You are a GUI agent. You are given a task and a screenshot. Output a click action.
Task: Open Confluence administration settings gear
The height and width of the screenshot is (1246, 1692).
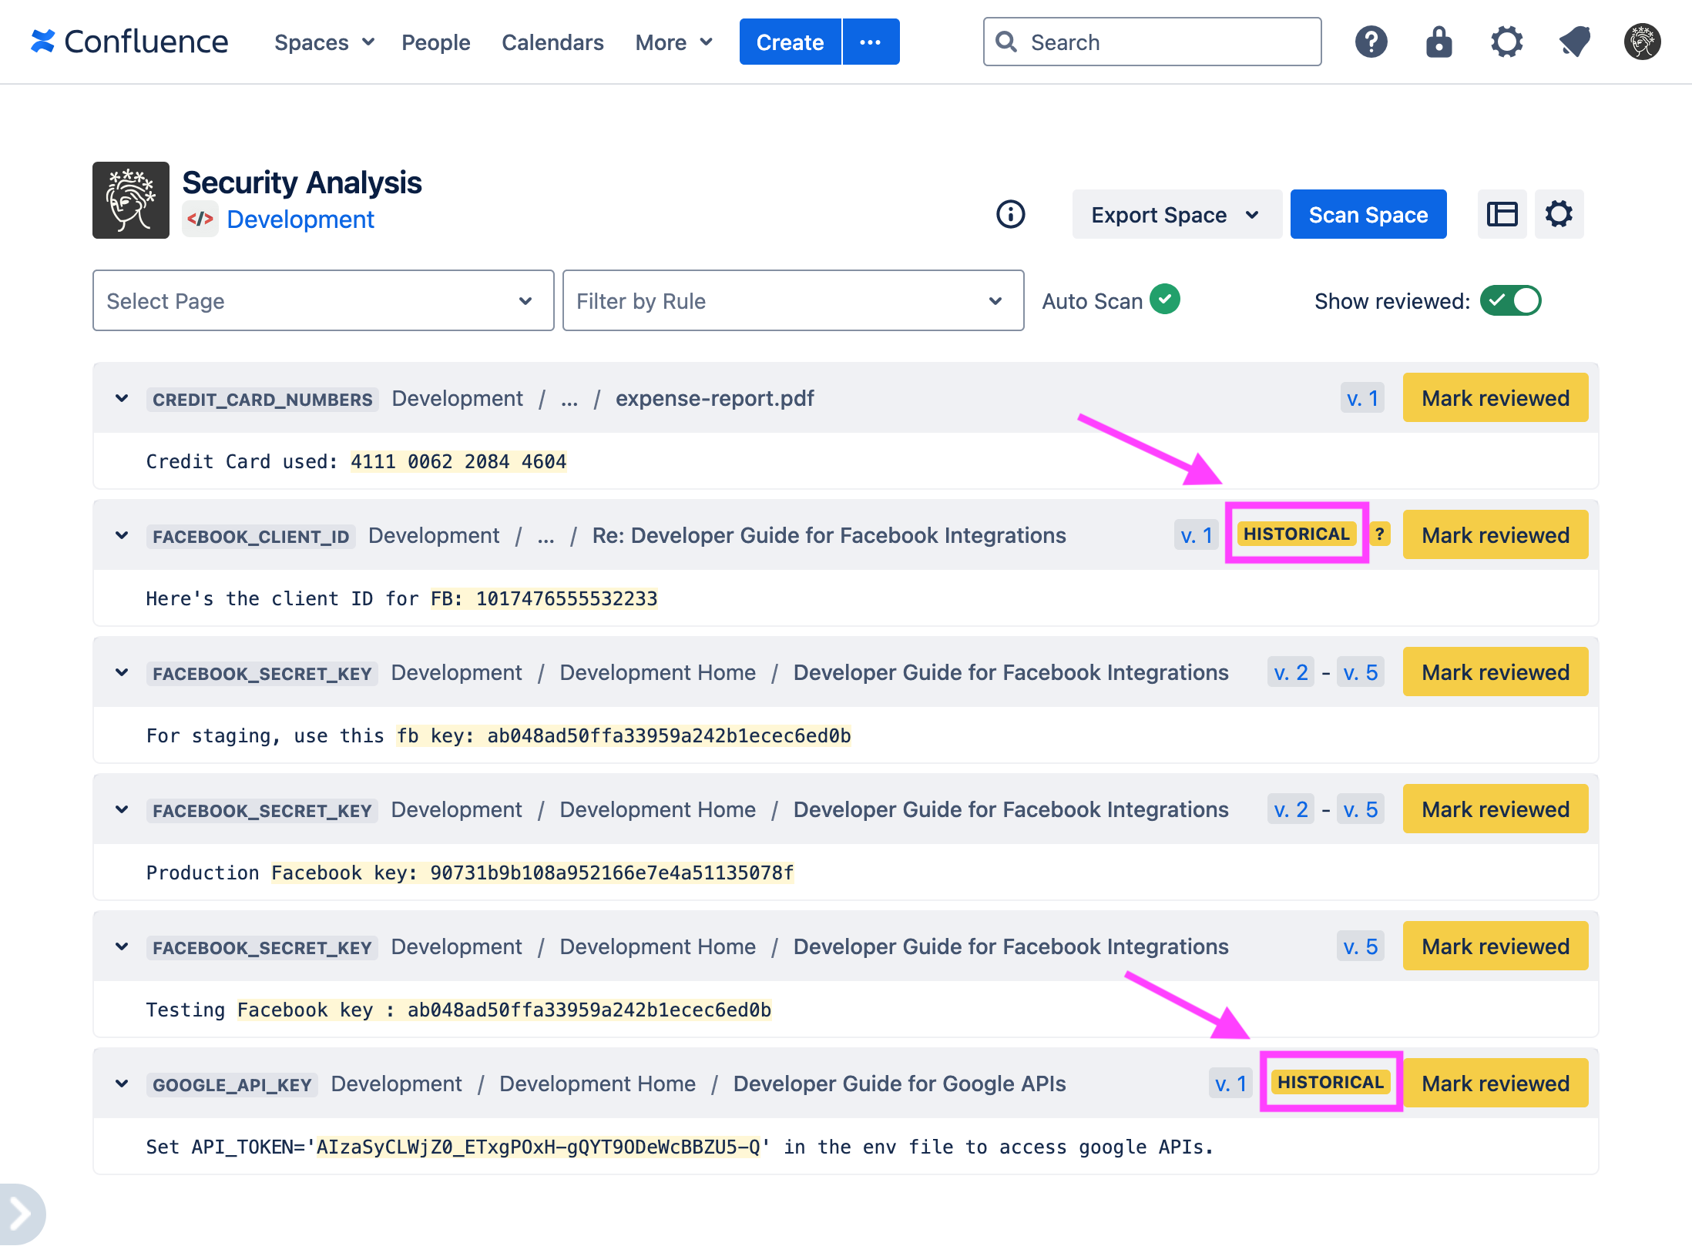pos(1506,42)
